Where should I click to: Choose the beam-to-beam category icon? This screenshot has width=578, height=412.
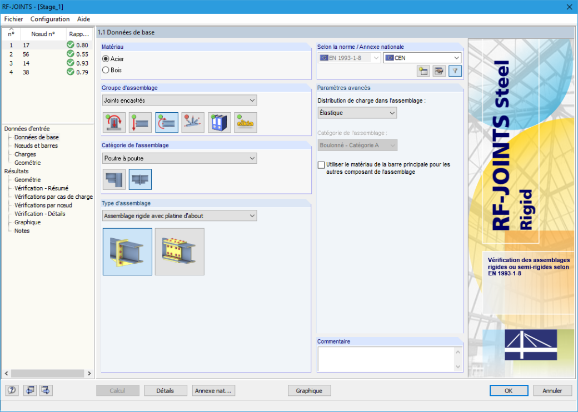pos(140,179)
